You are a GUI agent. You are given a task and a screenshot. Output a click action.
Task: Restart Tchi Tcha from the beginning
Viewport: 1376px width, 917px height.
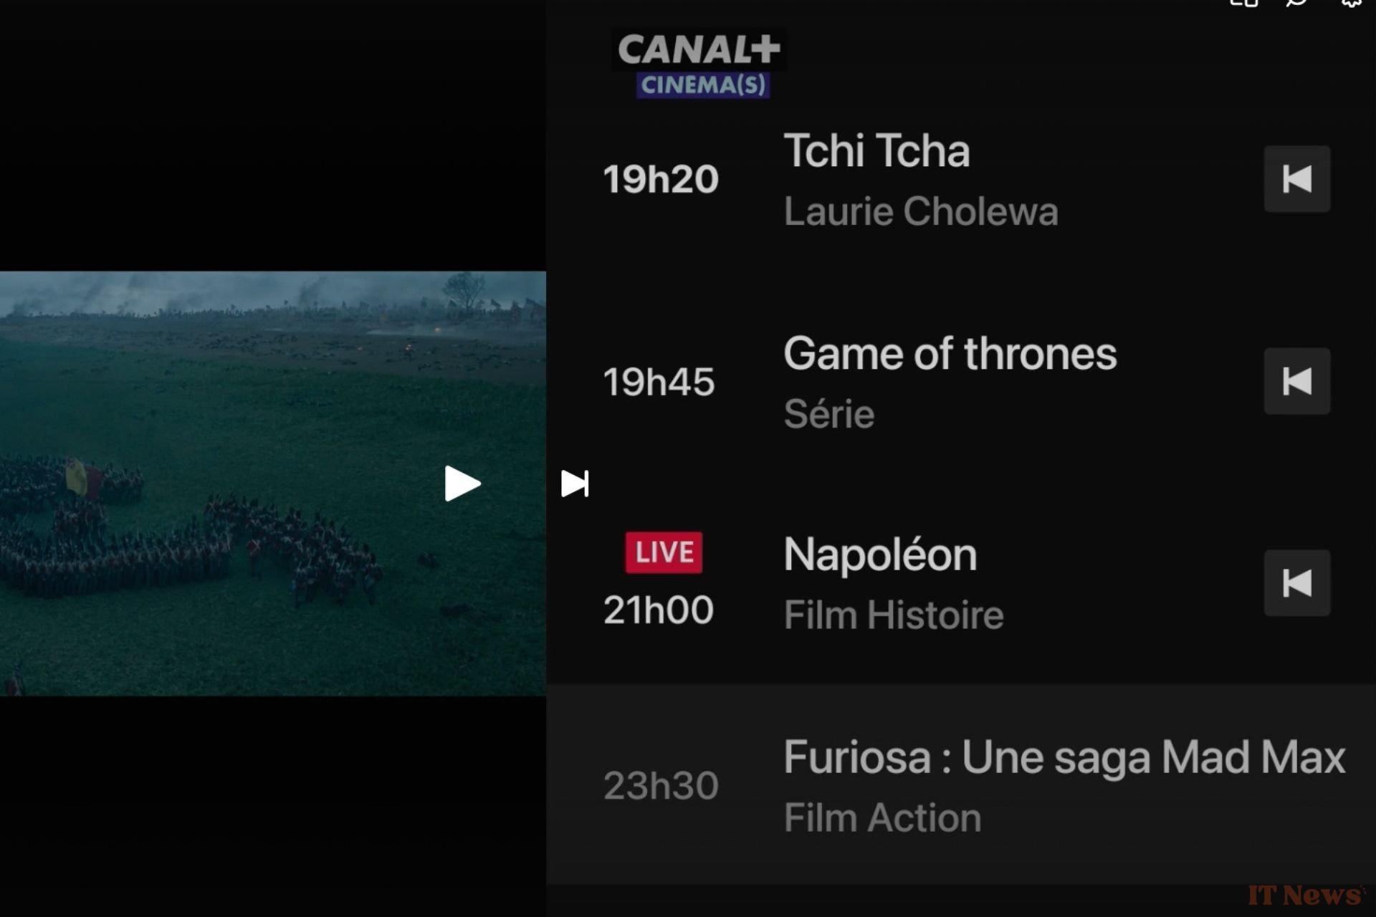point(1297,179)
